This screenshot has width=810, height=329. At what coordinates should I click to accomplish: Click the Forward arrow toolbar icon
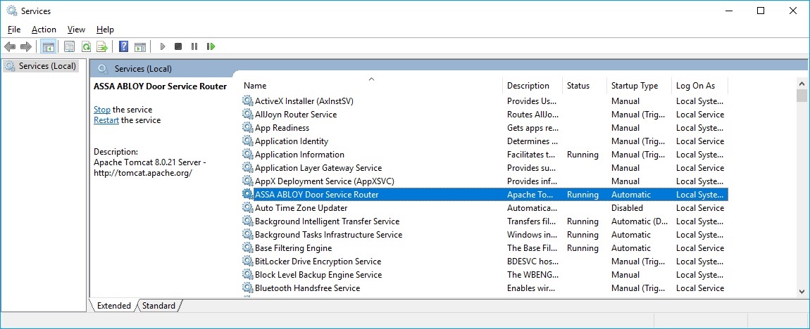(x=26, y=46)
